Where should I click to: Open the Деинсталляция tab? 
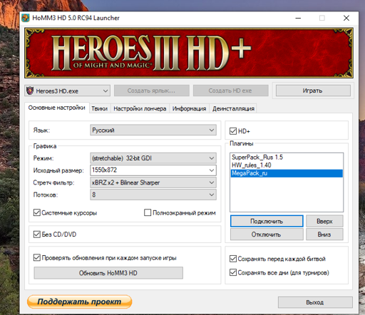233,108
